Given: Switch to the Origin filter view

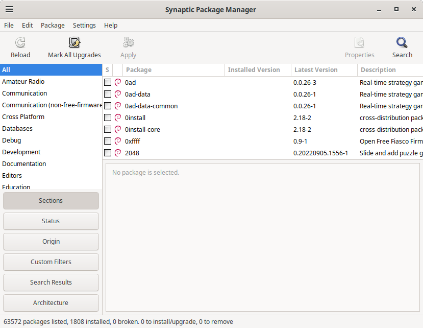Looking at the screenshot, I should click(x=51, y=242).
